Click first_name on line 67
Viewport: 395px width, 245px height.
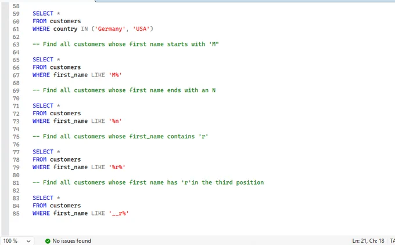click(x=70, y=75)
